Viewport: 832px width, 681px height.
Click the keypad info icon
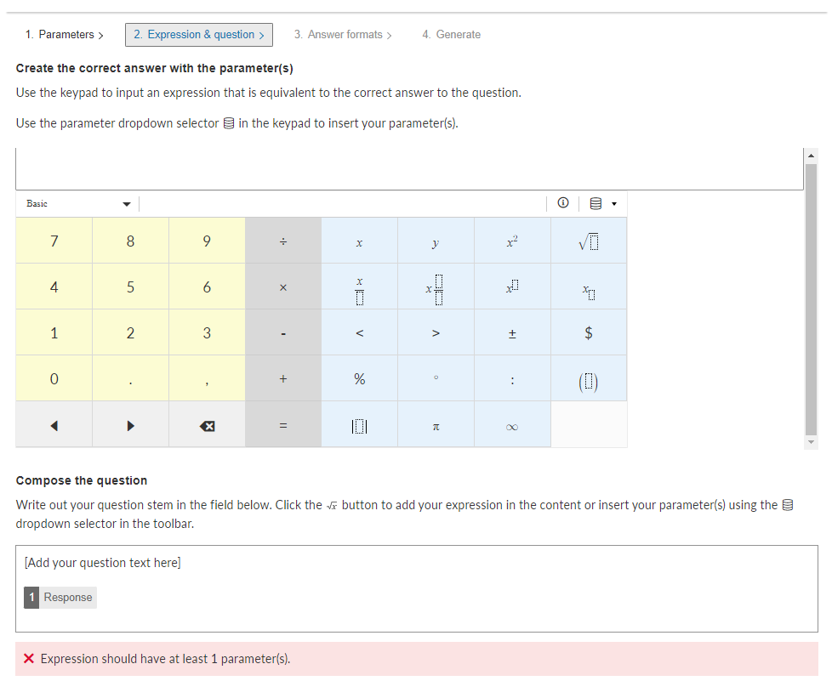click(562, 203)
